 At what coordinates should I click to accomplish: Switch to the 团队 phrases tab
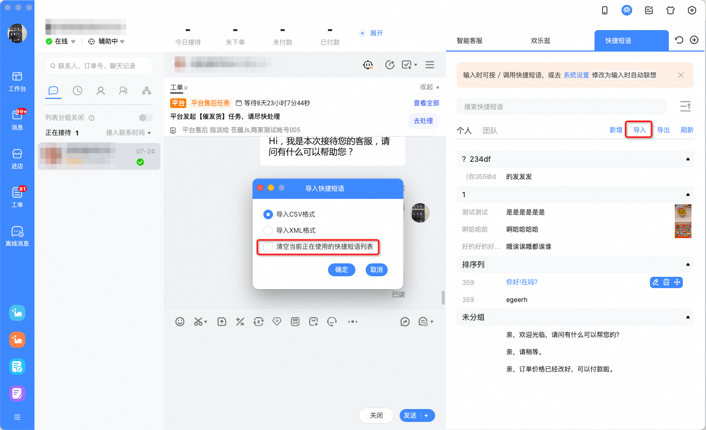[x=490, y=131]
